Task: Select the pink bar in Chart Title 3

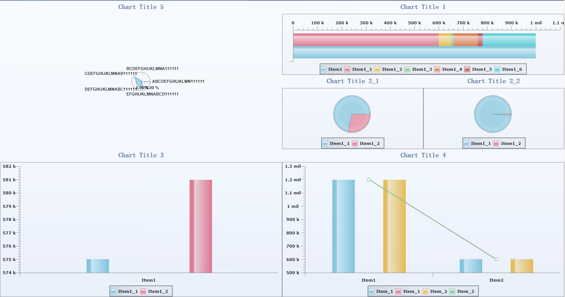Action: coord(201,226)
